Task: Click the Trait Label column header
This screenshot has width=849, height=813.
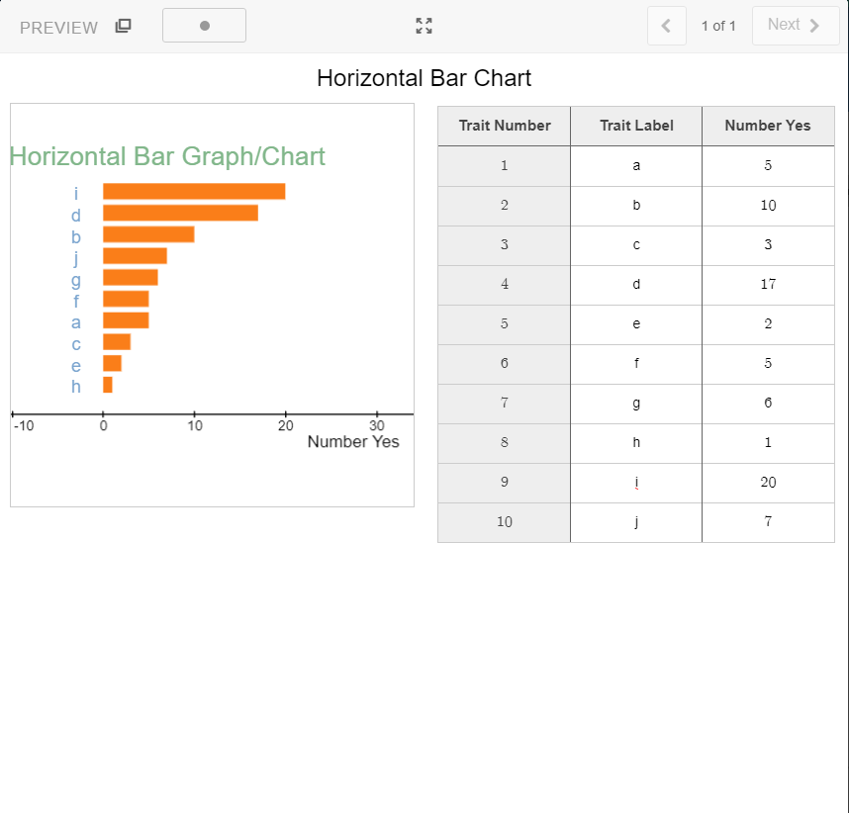Action: coord(636,126)
